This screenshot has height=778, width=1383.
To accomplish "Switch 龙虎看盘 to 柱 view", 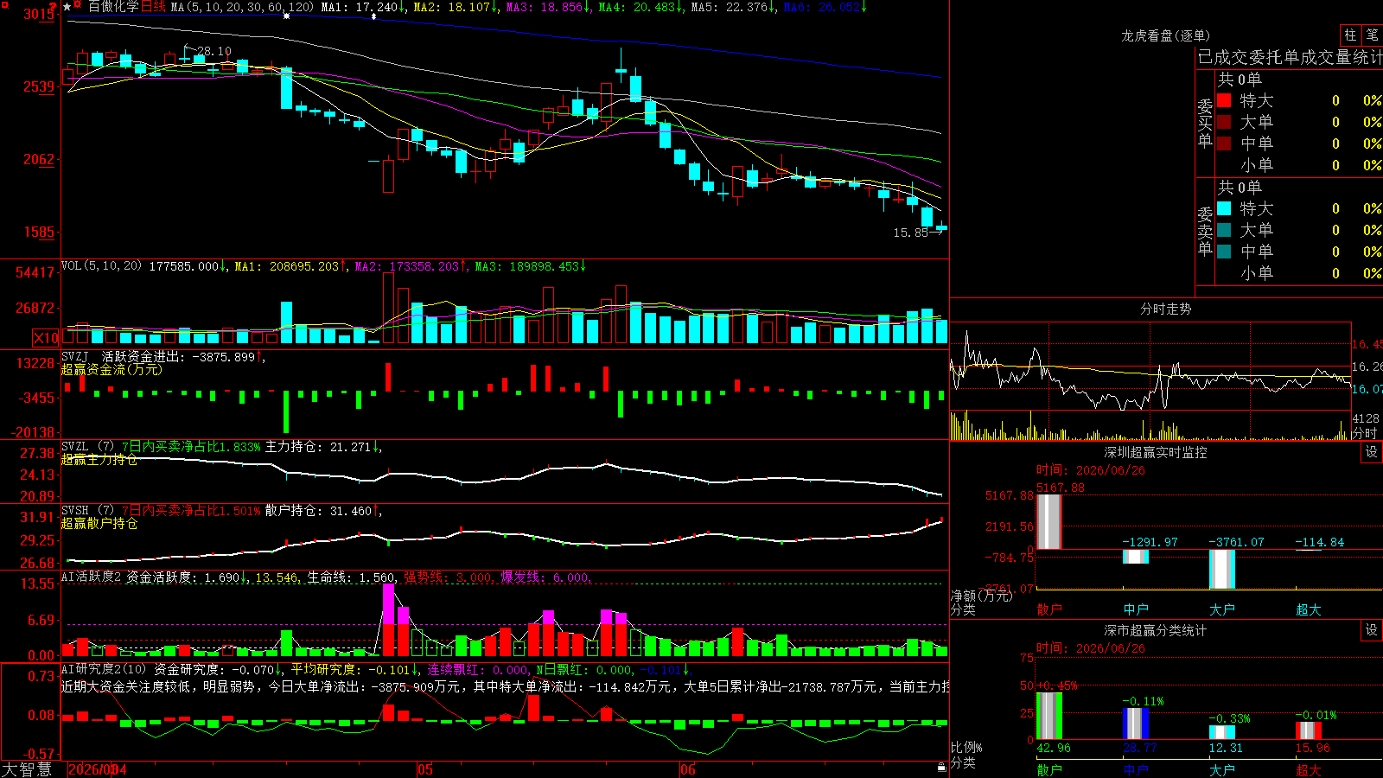I will point(1350,35).
